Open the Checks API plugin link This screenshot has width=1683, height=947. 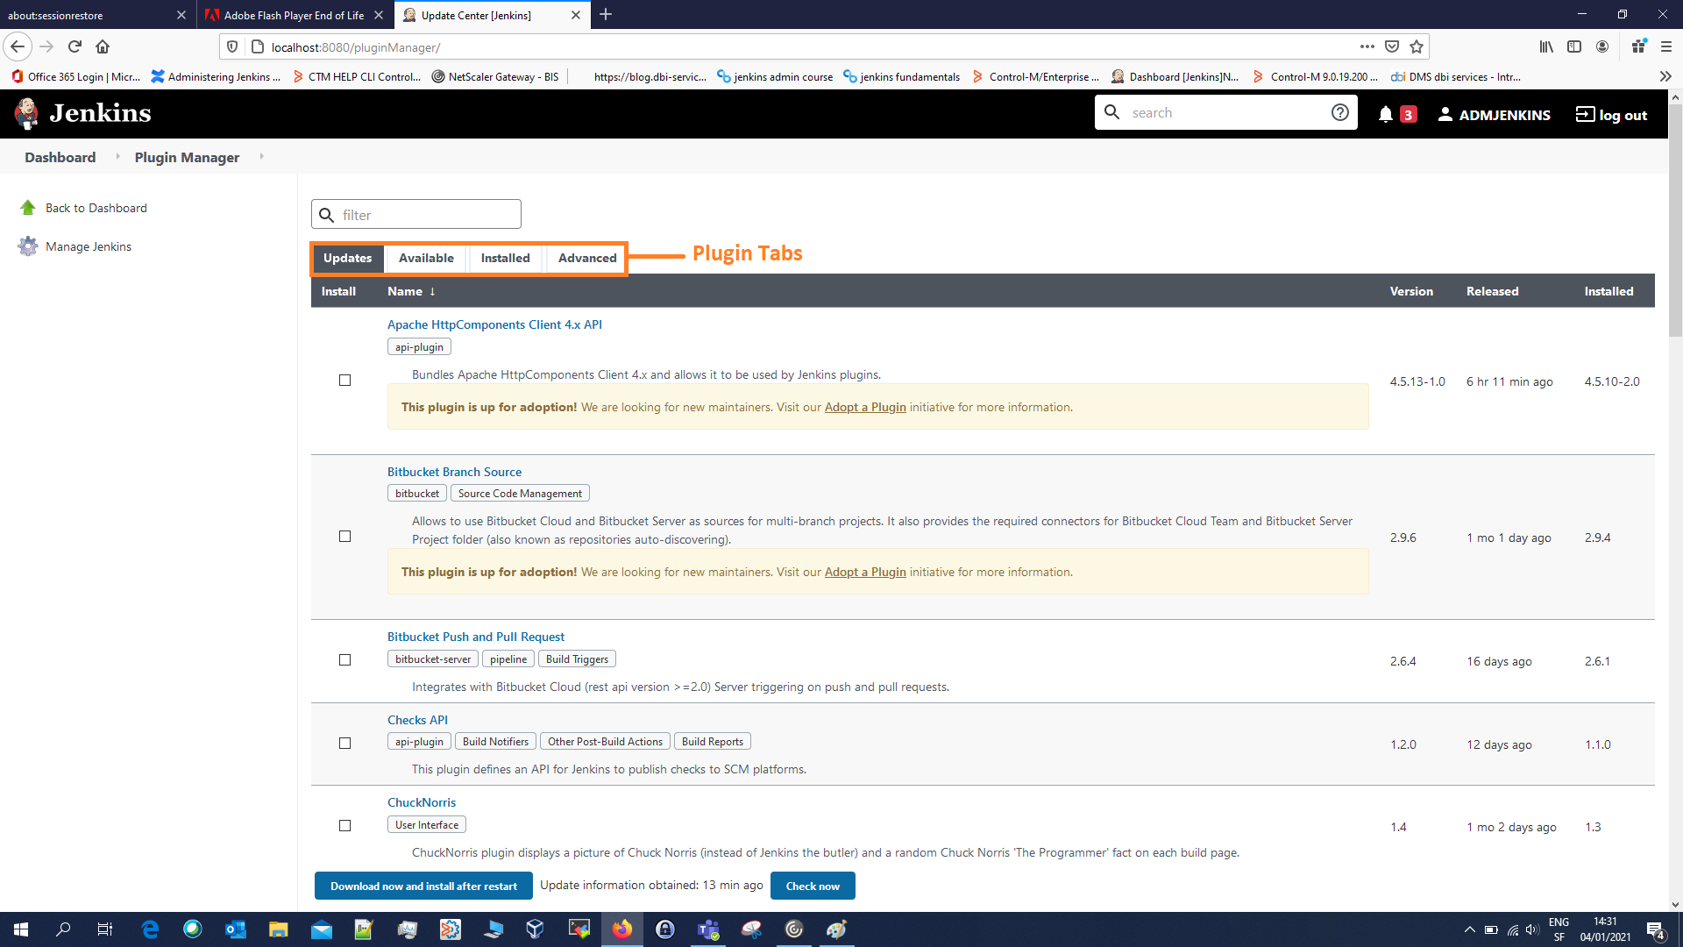417,720
